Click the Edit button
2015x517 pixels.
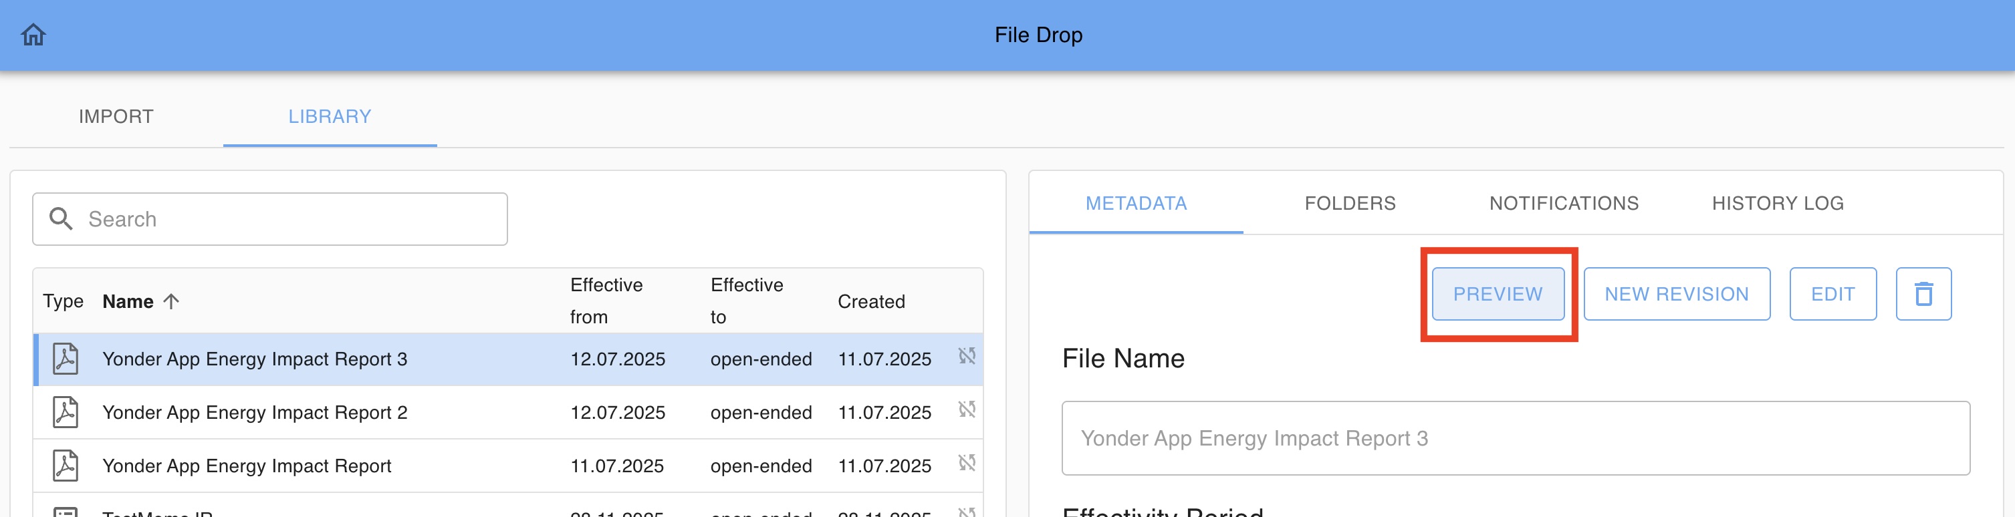(1832, 295)
